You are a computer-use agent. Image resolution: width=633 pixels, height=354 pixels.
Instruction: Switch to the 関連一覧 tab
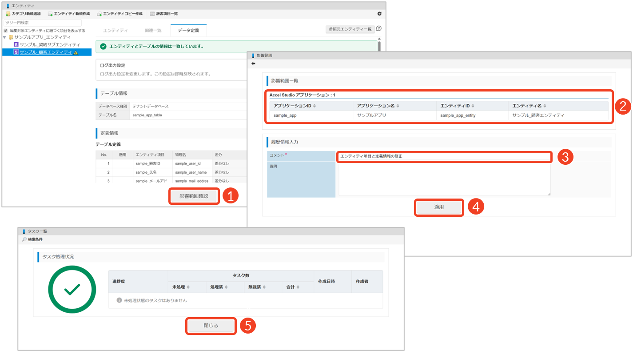coord(153,30)
